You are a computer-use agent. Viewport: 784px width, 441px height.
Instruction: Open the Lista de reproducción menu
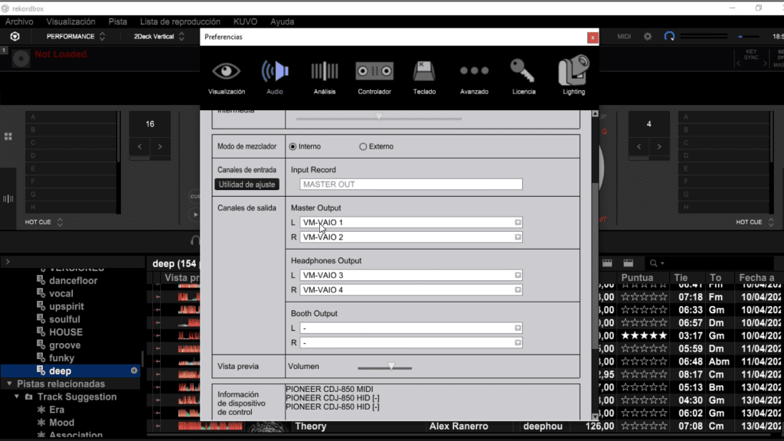point(180,21)
